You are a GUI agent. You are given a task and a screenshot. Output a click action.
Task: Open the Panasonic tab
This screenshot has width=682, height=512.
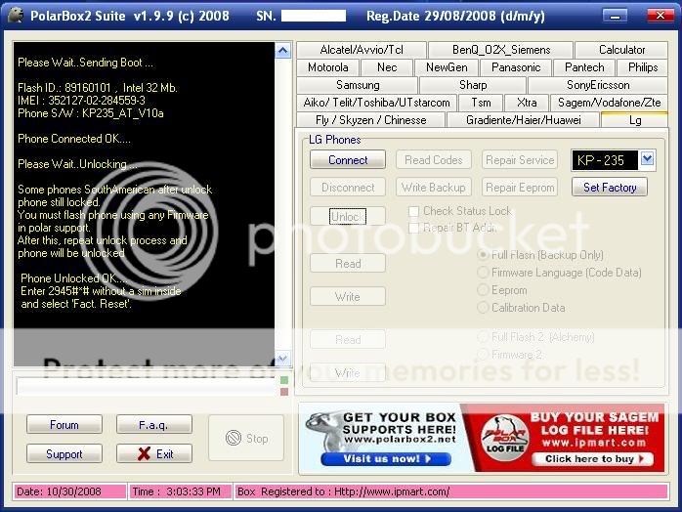(516, 67)
